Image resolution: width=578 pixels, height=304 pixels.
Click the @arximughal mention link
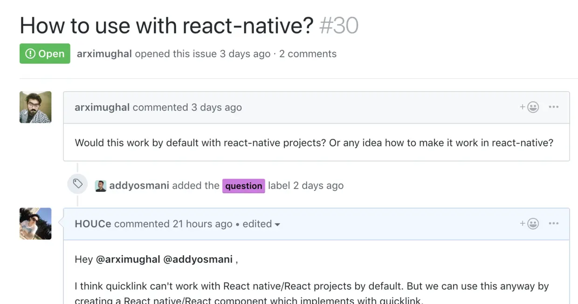pyautogui.click(x=127, y=259)
